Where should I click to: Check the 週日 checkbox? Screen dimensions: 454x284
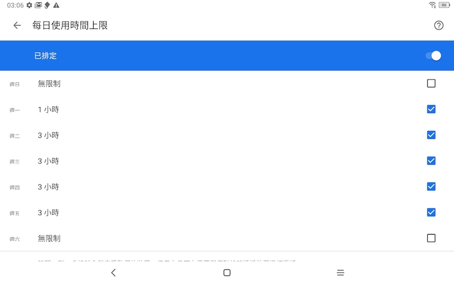431,83
